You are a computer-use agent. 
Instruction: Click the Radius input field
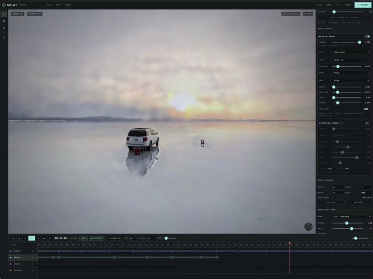366,193
